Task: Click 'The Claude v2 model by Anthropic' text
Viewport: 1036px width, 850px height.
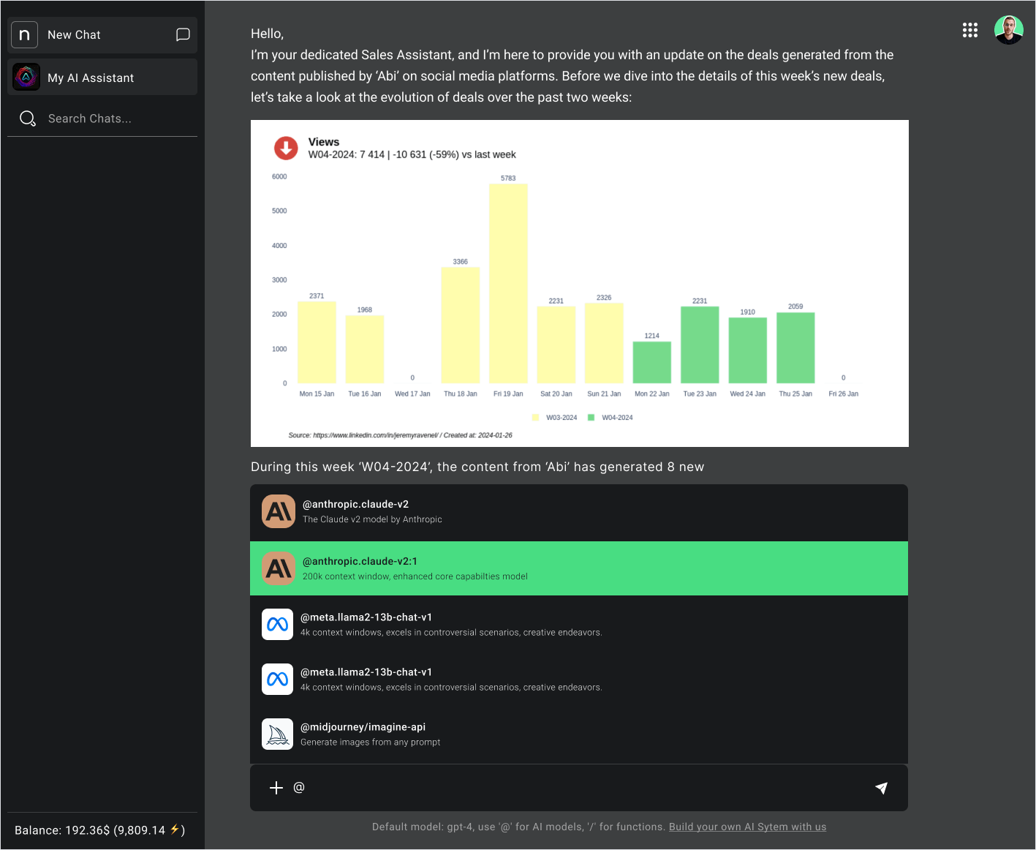Action: tap(372, 519)
